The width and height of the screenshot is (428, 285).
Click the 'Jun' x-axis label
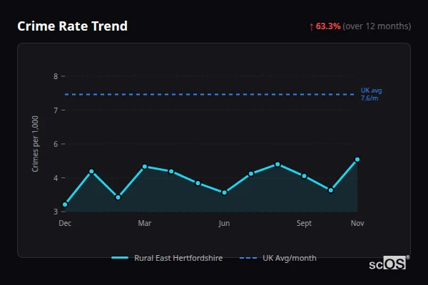(224, 223)
